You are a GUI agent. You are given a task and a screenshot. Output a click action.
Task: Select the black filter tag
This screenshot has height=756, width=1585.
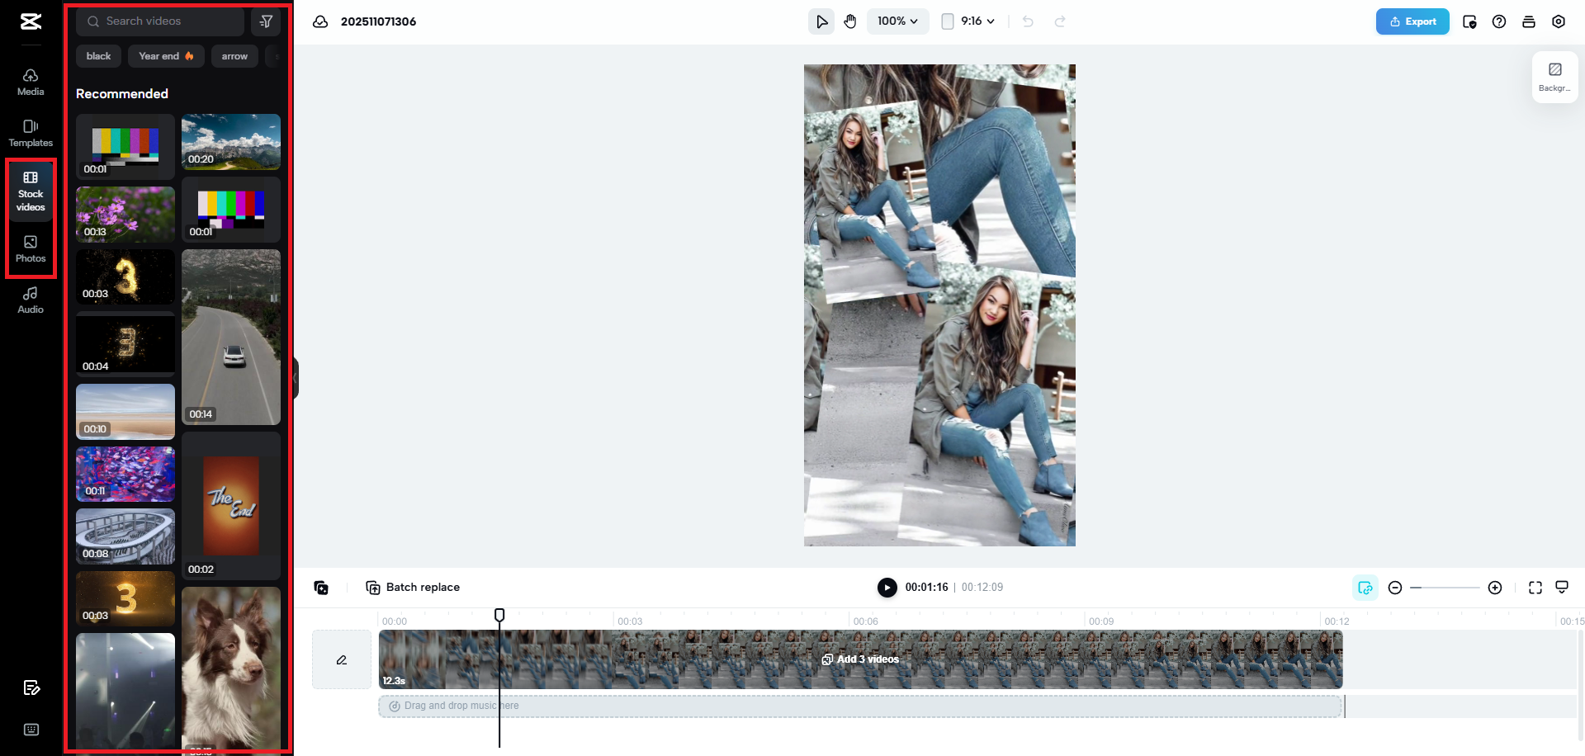point(98,56)
